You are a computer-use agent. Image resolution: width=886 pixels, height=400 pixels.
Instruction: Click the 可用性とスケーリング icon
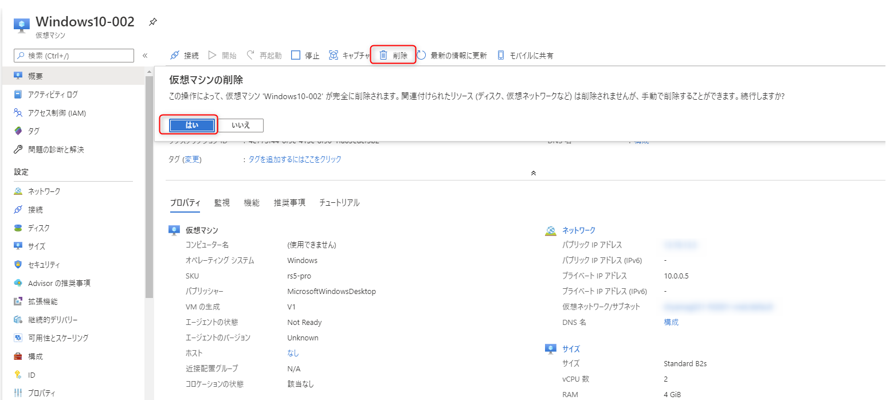(x=18, y=338)
